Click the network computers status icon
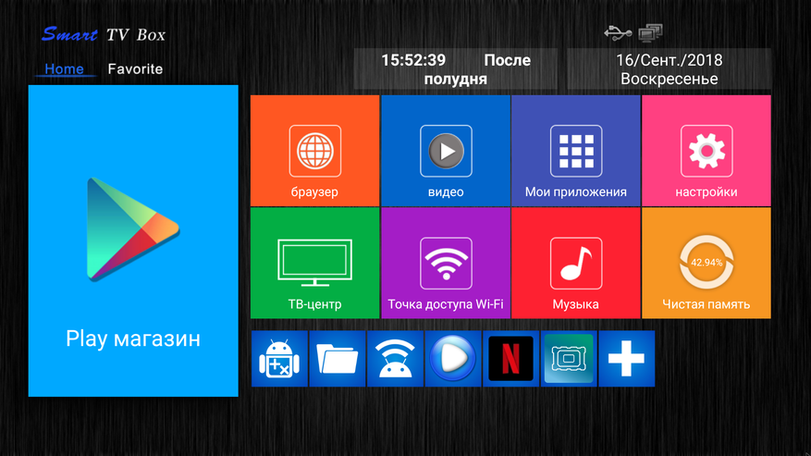Screen dimensions: 811x456 click(650, 33)
